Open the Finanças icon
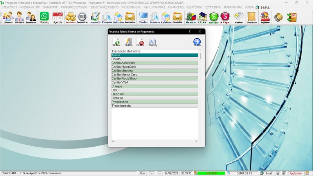The height and width of the screenshot is (176, 313). 191,18
